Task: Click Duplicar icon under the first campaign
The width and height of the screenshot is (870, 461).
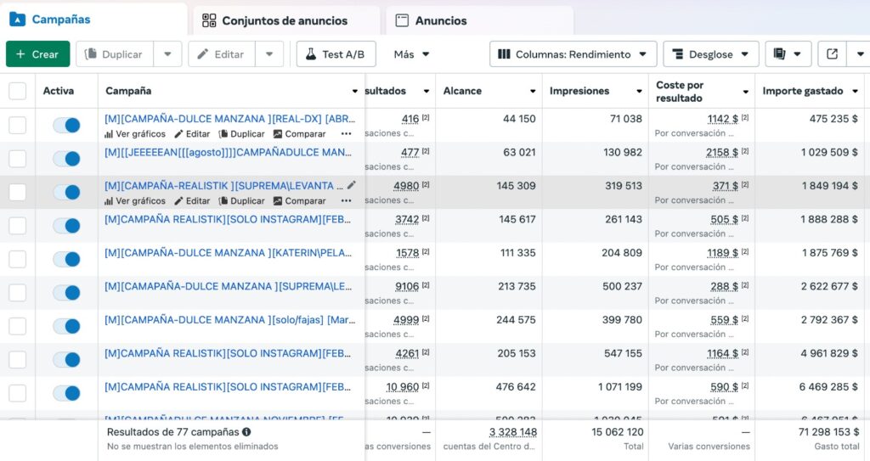Action: point(223,134)
